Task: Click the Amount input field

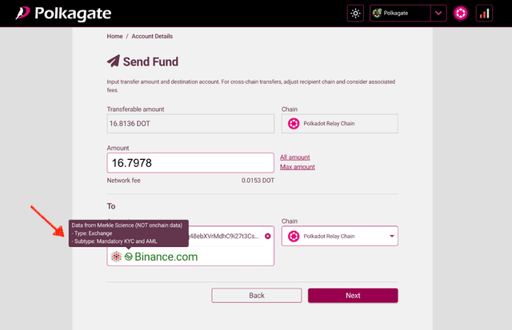Action: tap(190, 163)
